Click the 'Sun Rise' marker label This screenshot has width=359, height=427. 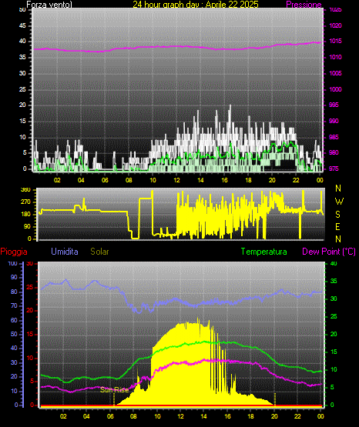[114, 390]
